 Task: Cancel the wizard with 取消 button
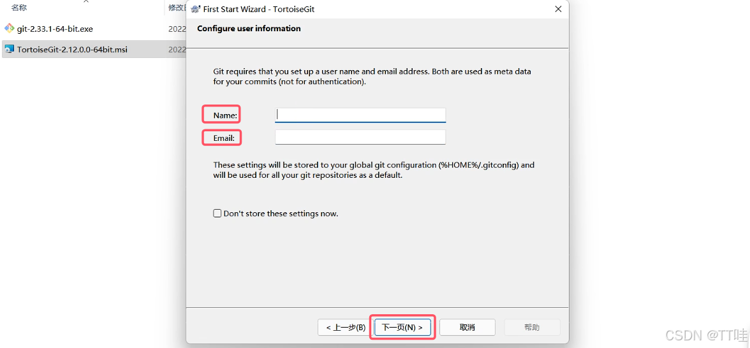point(467,328)
